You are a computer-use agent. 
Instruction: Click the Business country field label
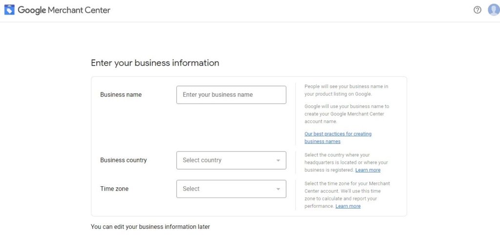coord(124,160)
